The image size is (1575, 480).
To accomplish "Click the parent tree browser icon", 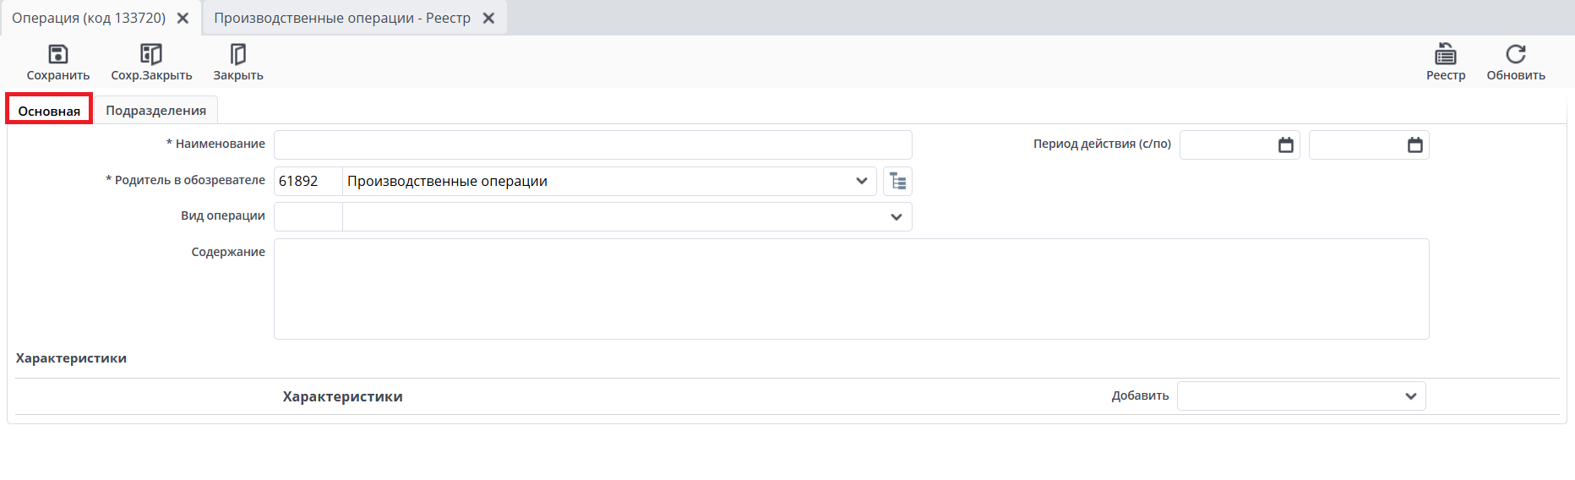I will pos(897,181).
